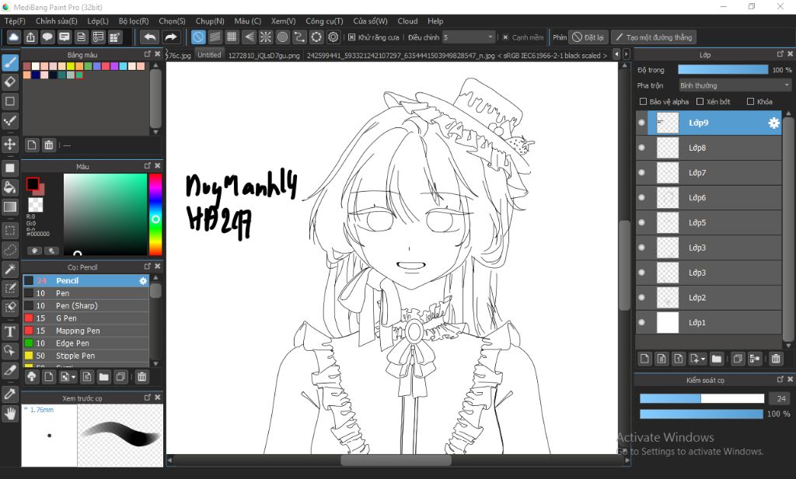Click the Undo arrow in toolbar
Screen dimensions: 796x479
coord(150,37)
